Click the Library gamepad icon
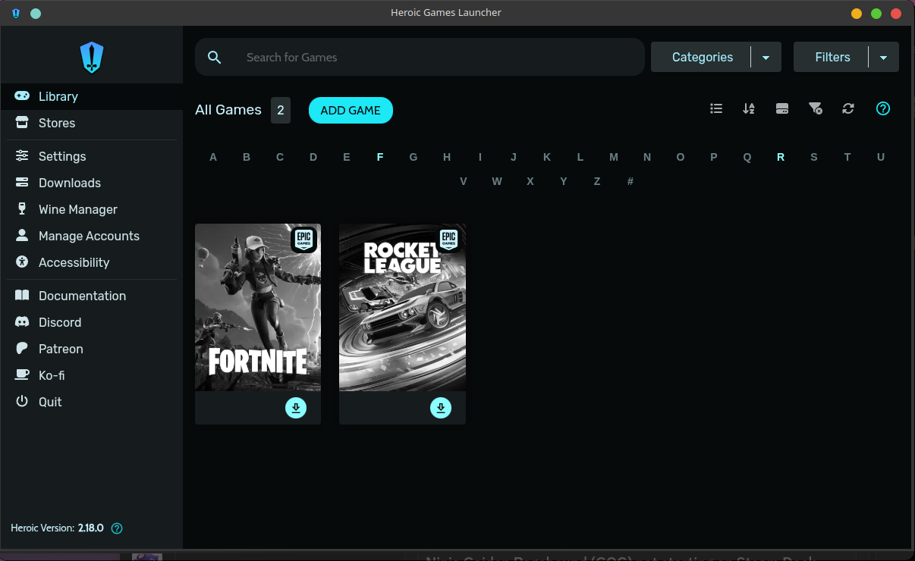The image size is (915, 561). click(x=23, y=96)
